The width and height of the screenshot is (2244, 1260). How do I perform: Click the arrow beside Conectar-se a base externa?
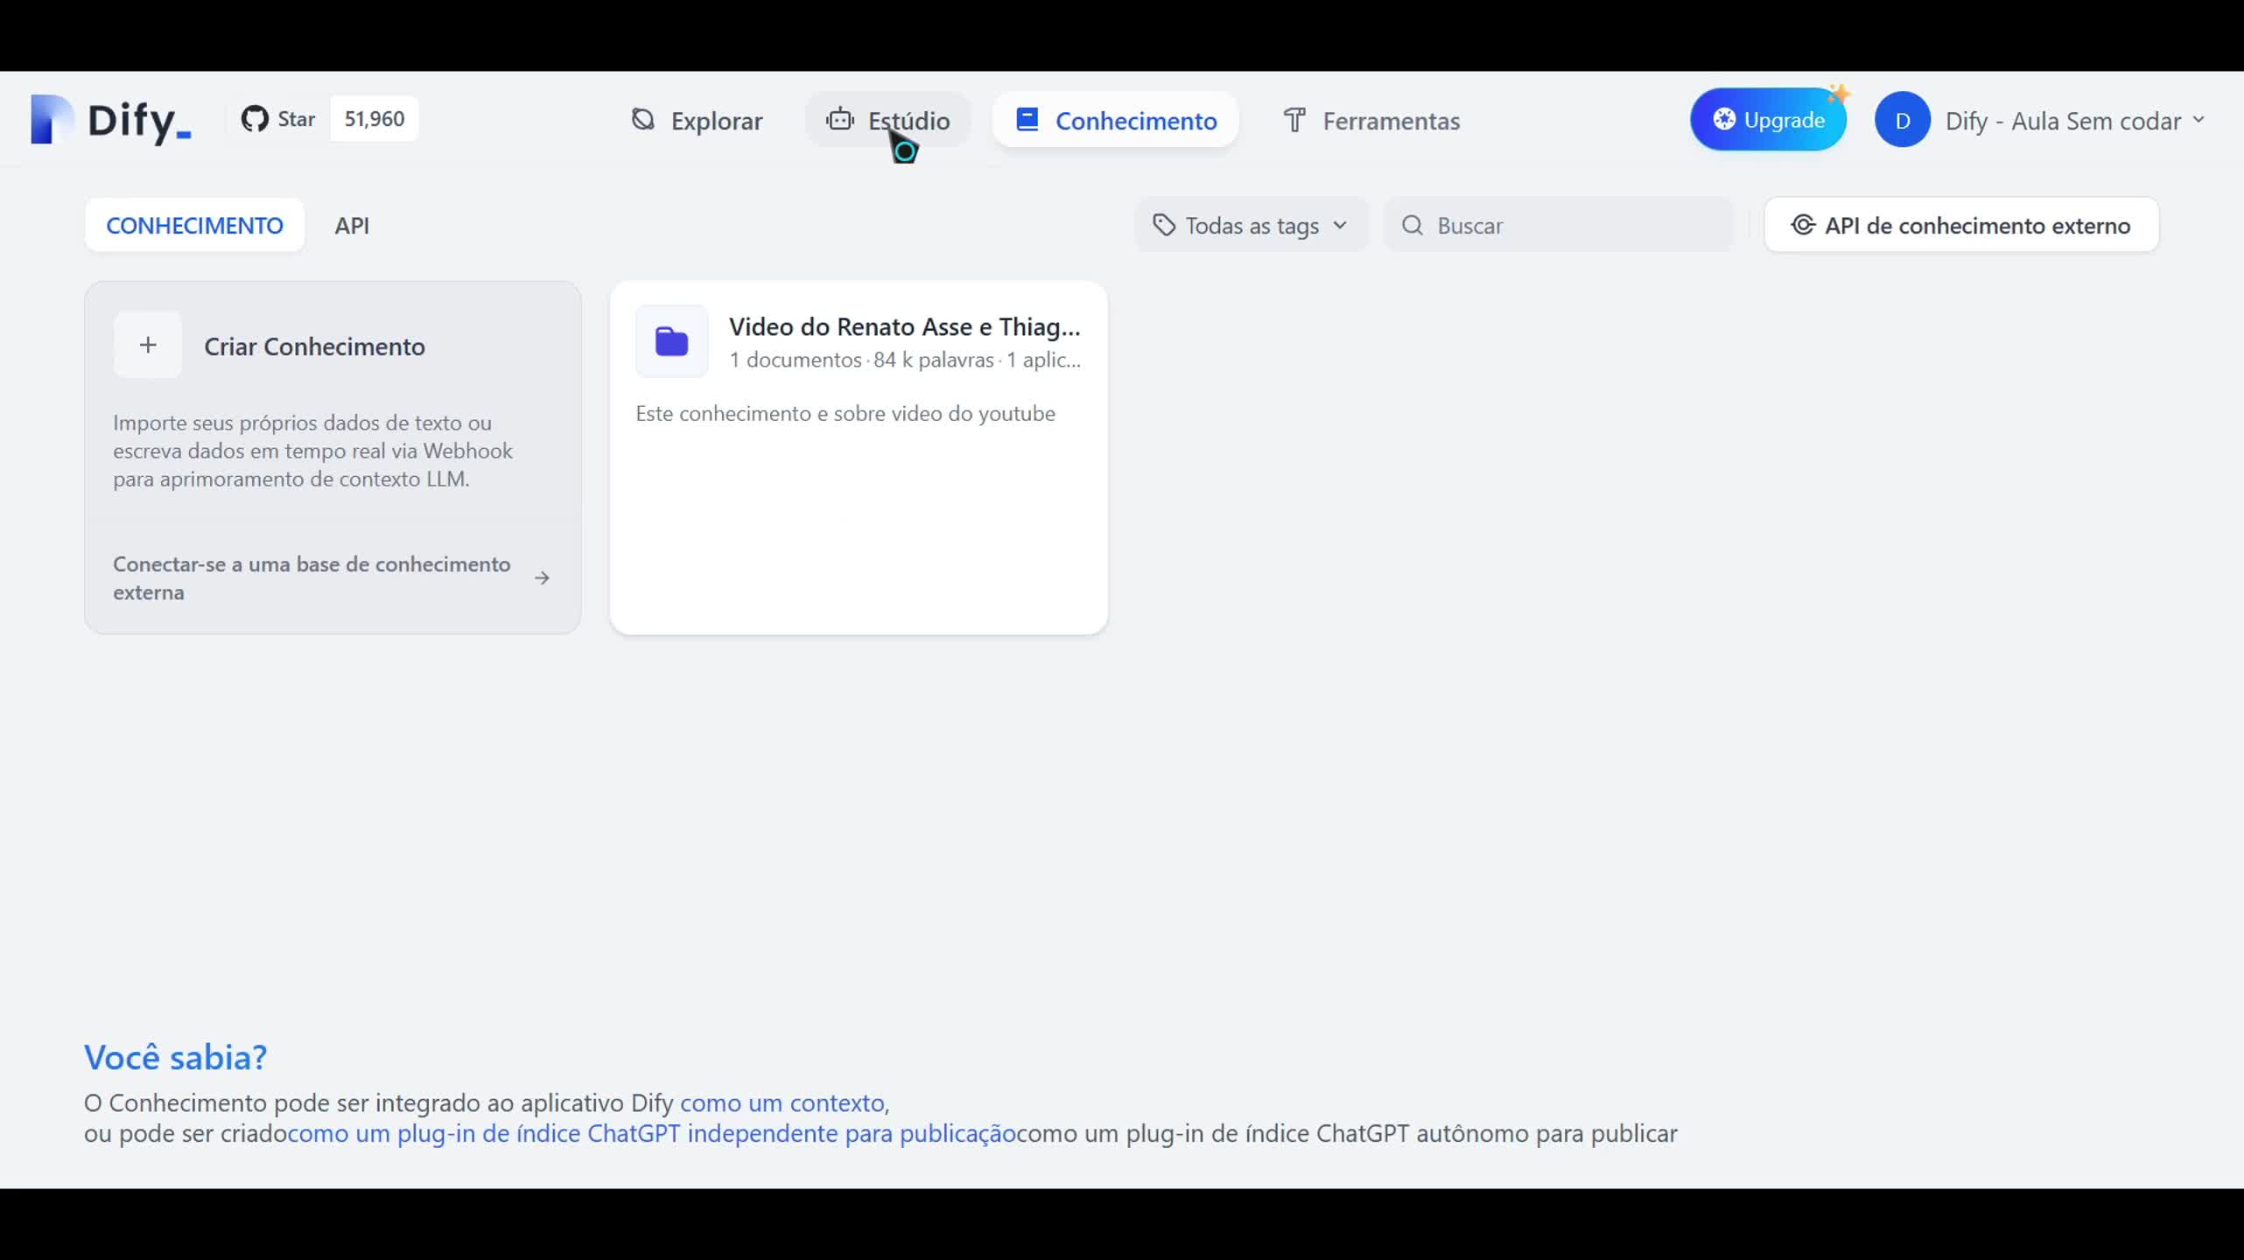(542, 578)
